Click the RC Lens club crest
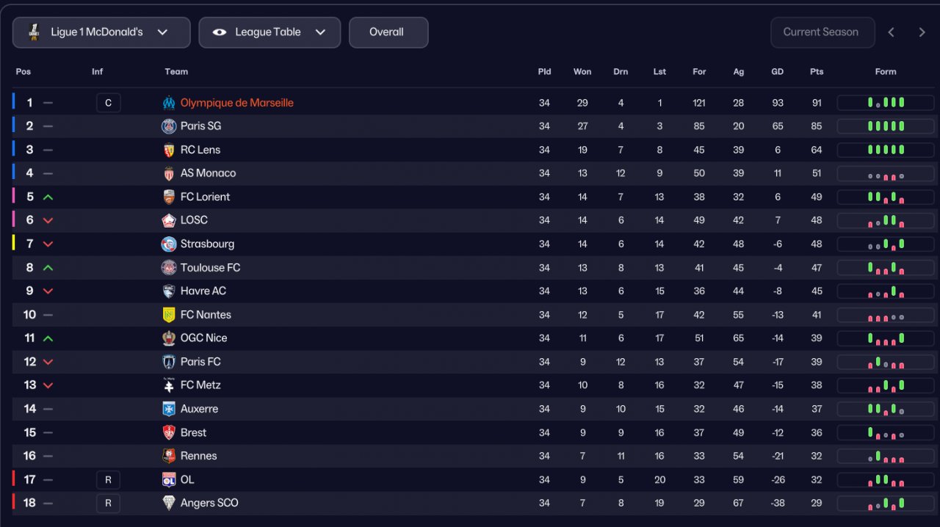The image size is (940, 527). click(169, 150)
